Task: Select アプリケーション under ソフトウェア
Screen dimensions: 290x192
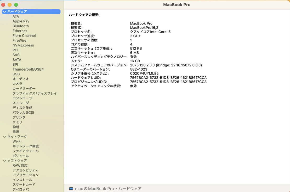Action: [25, 175]
